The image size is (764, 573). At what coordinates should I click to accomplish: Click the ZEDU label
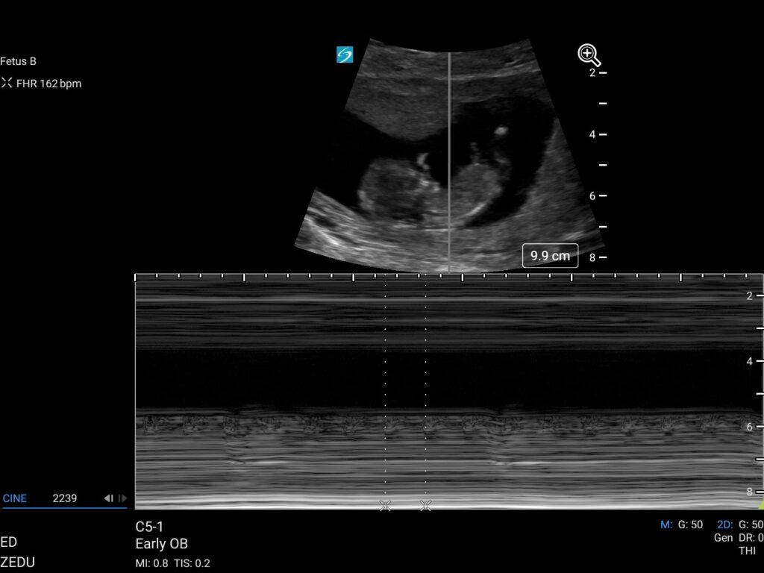click(x=18, y=563)
